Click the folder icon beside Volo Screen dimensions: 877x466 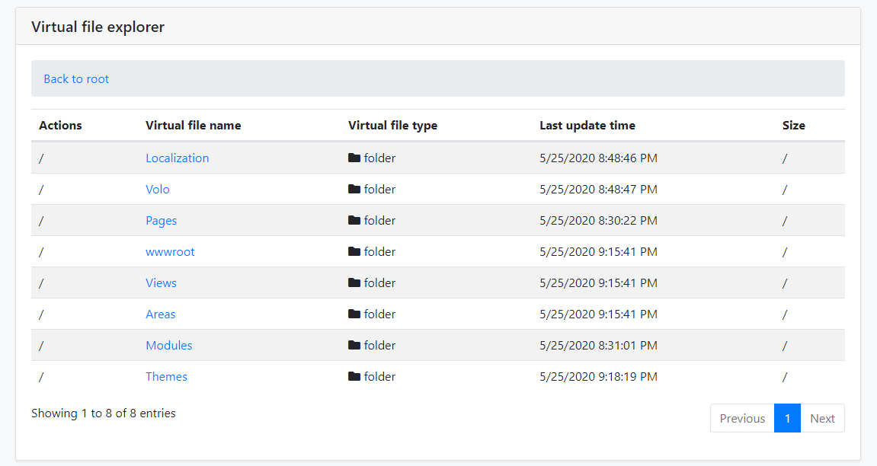353,189
